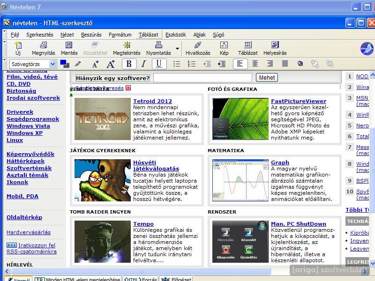Open the Tetroid 2012 link
The image size is (375, 281).
click(153, 101)
